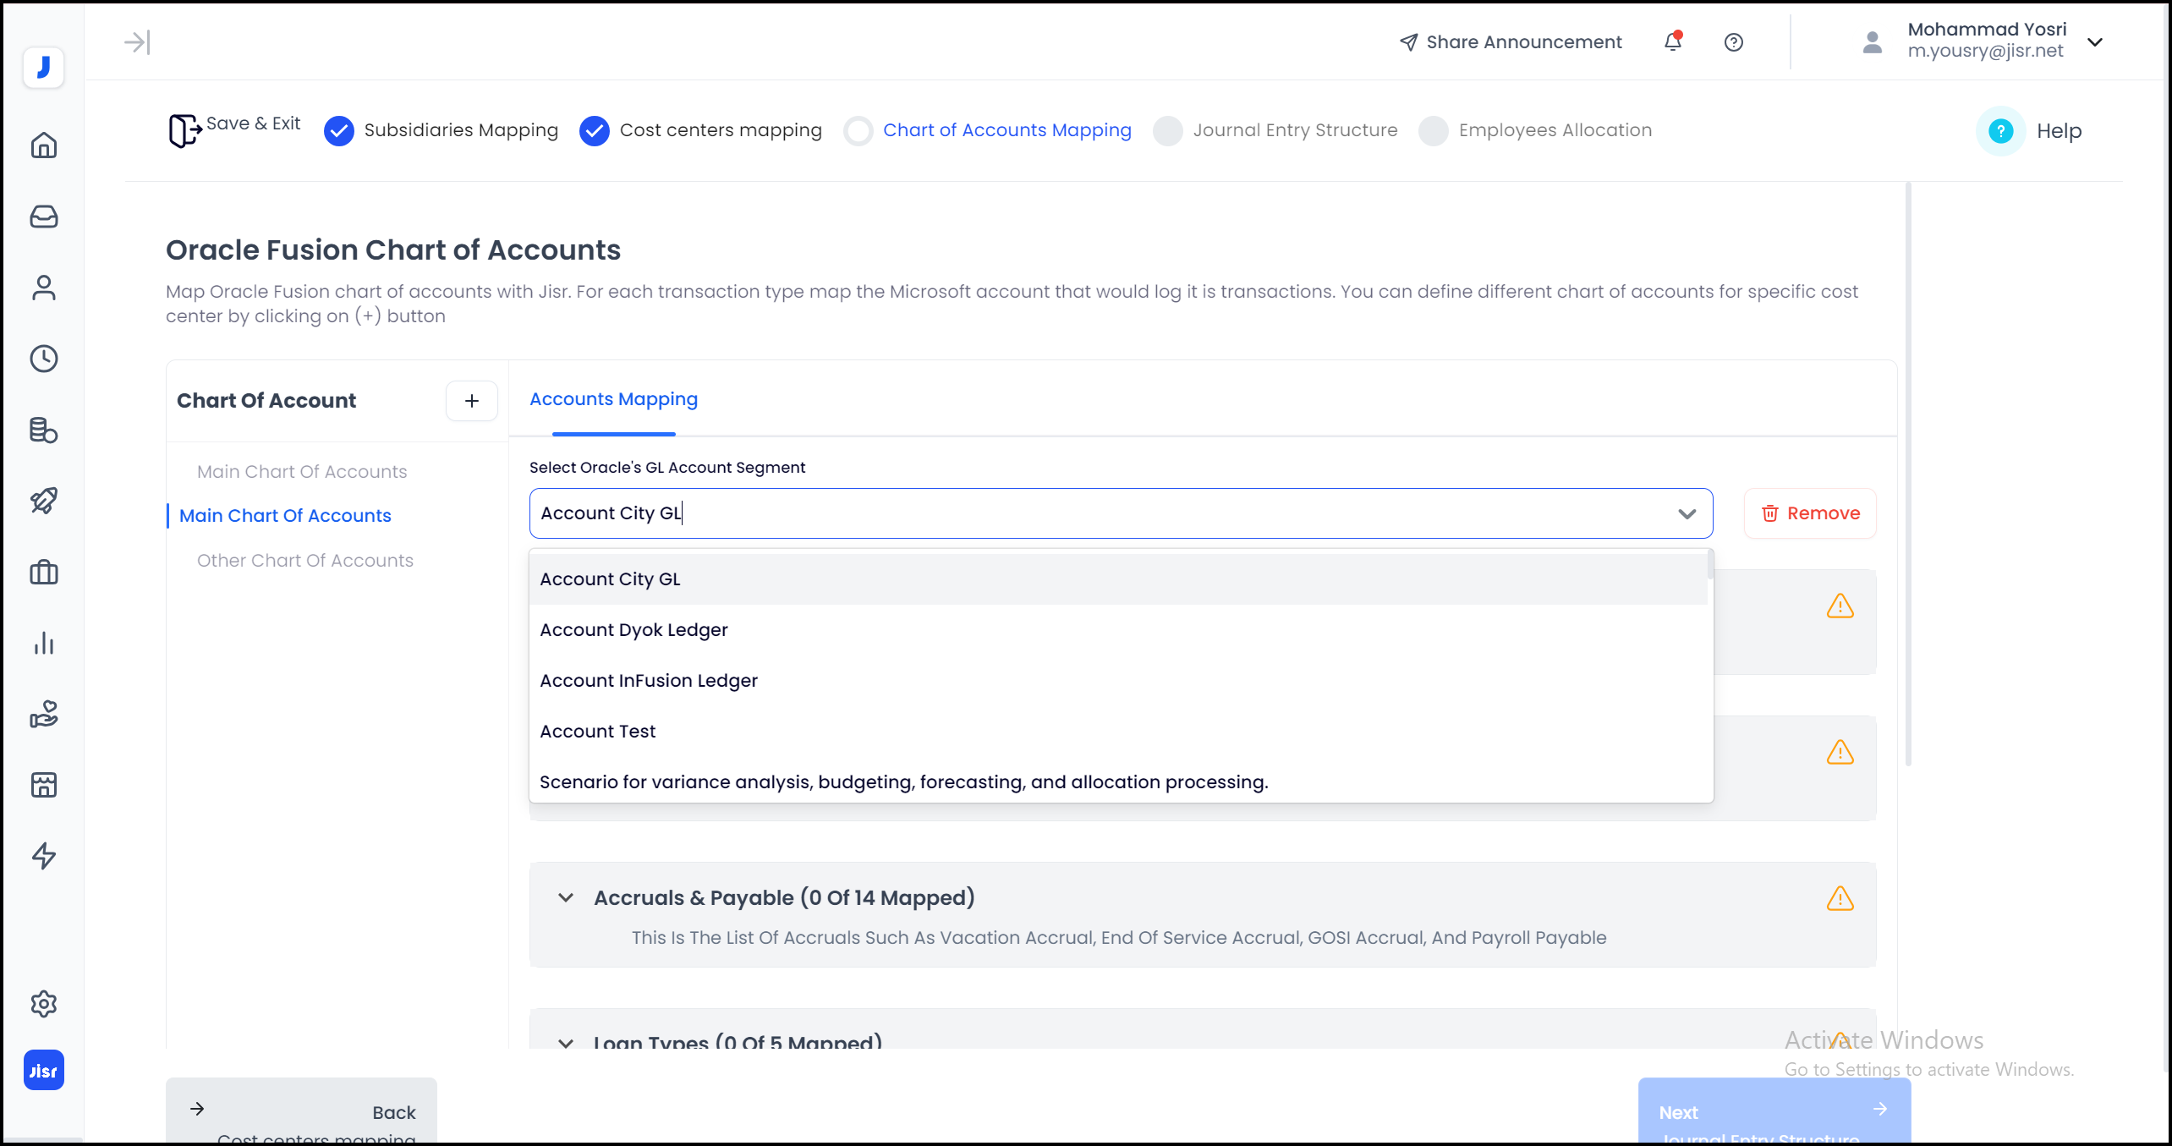This screenshot has width=2172, height=1146.
Task: Select the onboarding rocket icon
Action: (43, 501)
